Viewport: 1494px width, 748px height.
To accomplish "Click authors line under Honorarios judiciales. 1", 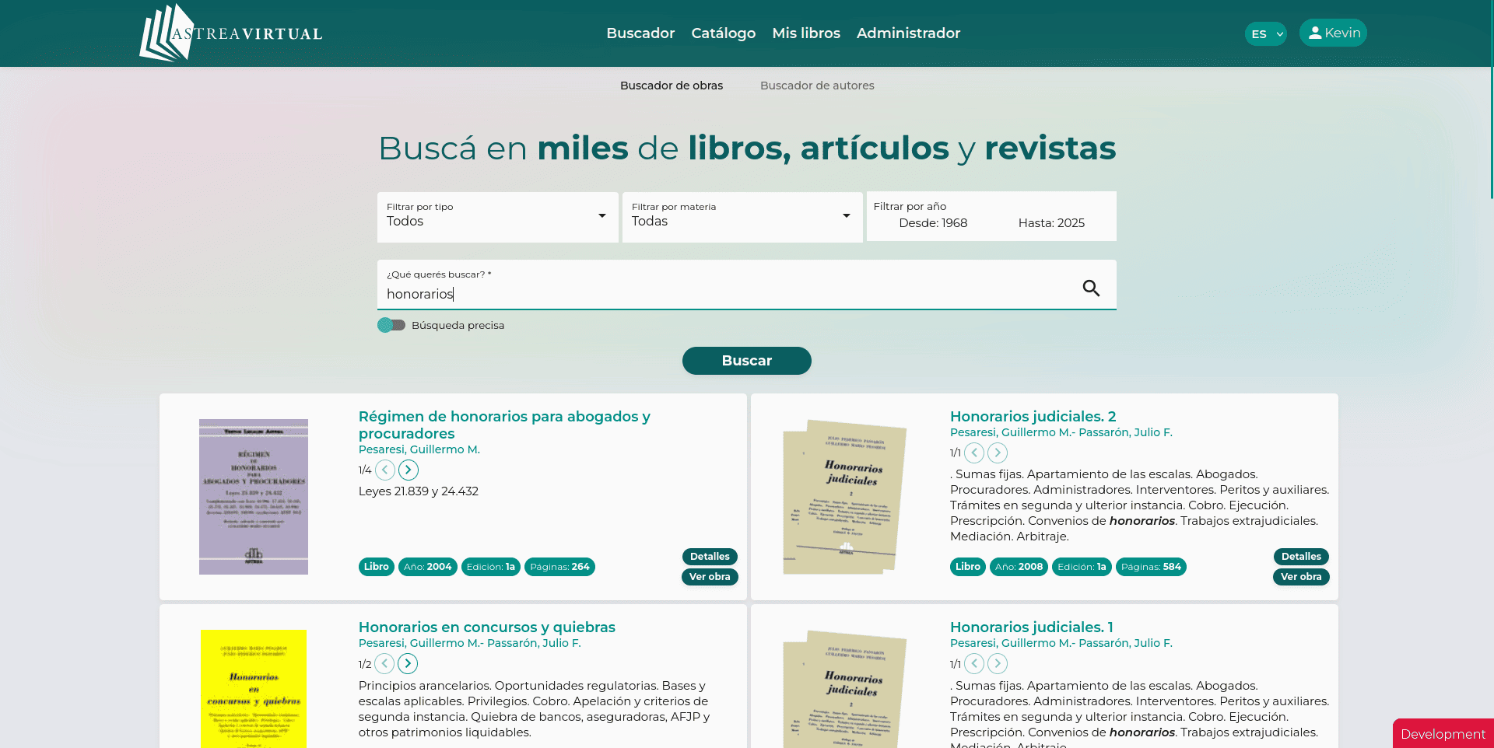I will 1061,643.
